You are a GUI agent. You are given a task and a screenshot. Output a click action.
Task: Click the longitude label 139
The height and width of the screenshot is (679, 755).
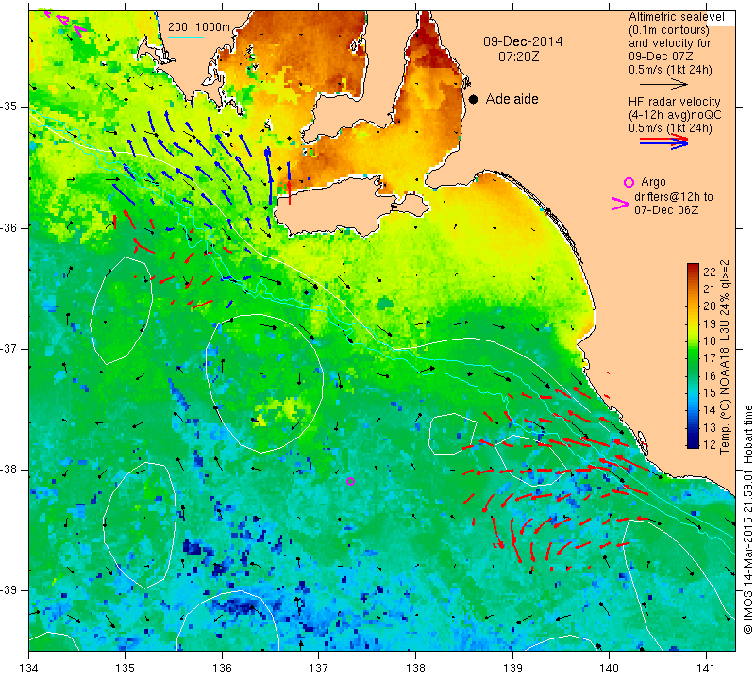coord(512,668)
